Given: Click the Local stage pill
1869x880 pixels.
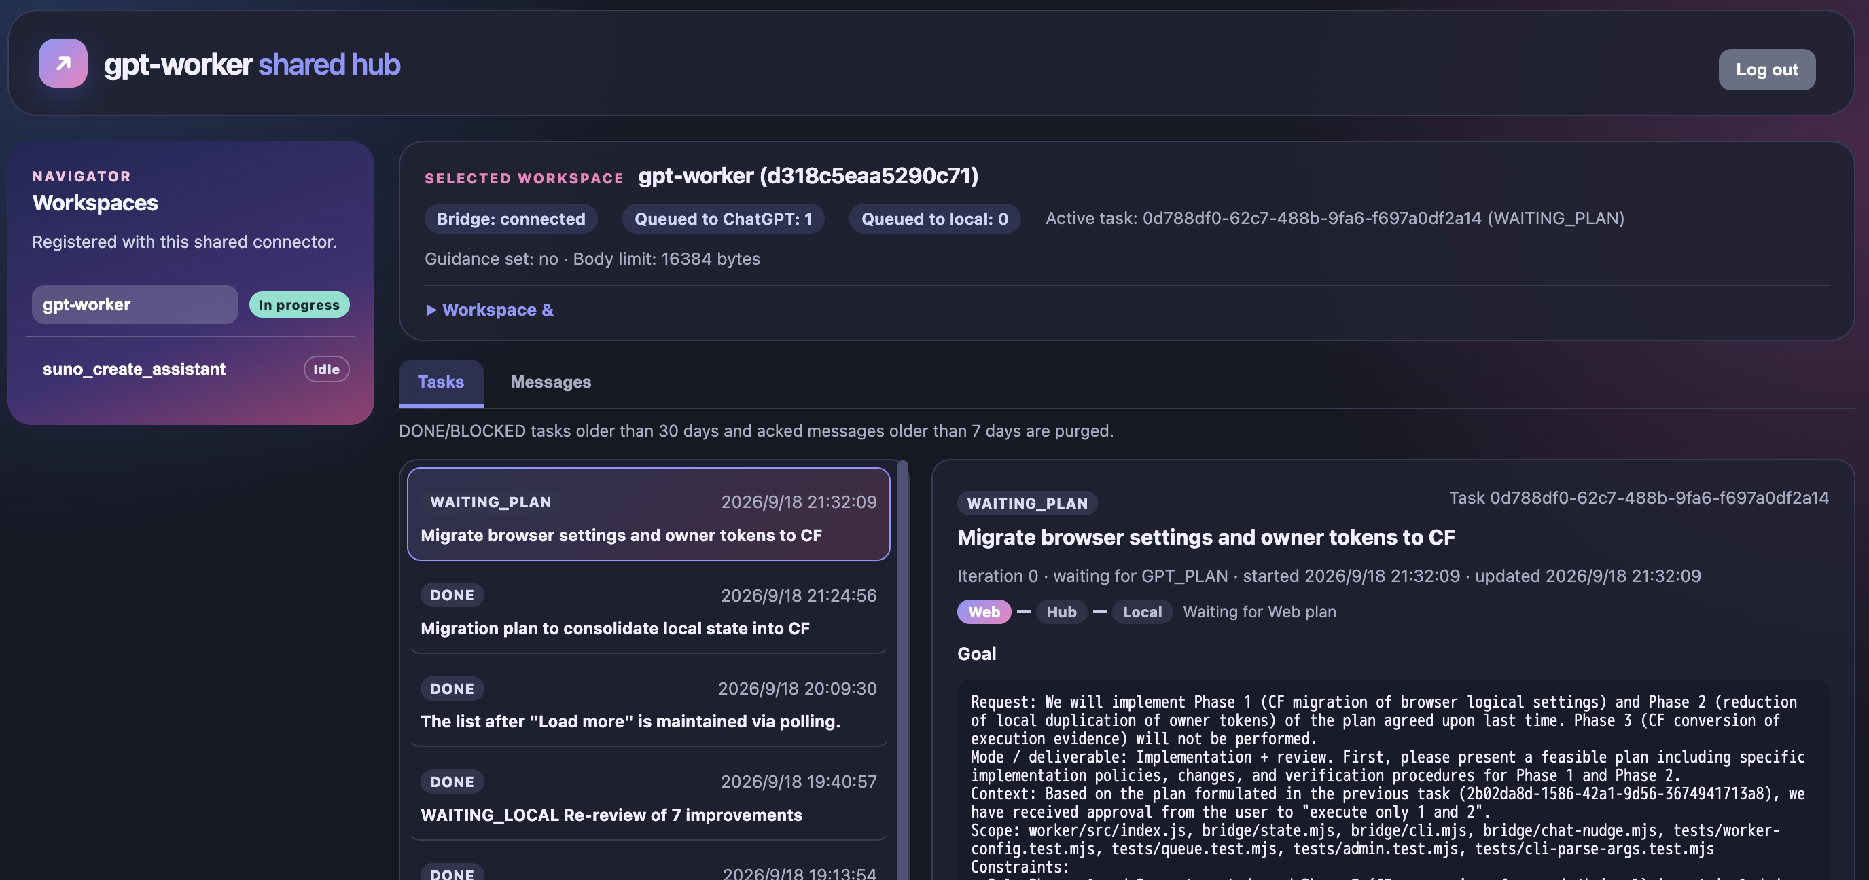Looking at the screenshot, I should coord(1142,612).
